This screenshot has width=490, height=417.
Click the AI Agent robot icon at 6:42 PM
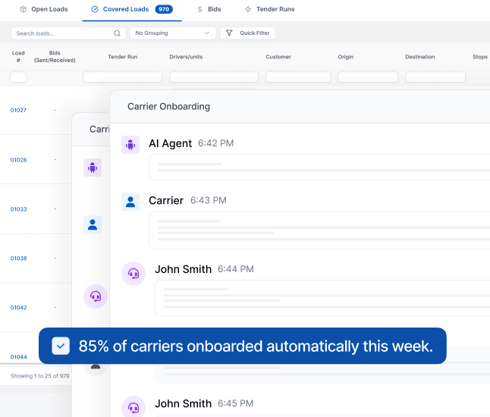click(130, 145)
